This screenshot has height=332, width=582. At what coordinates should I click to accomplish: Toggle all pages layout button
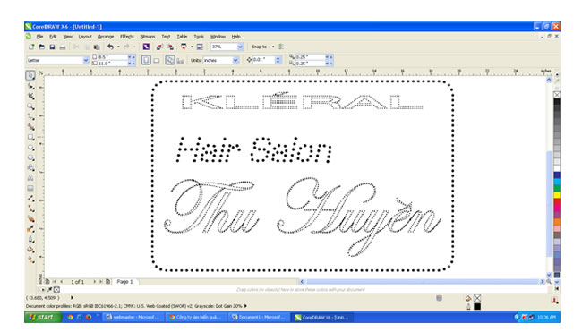[169, 60]
